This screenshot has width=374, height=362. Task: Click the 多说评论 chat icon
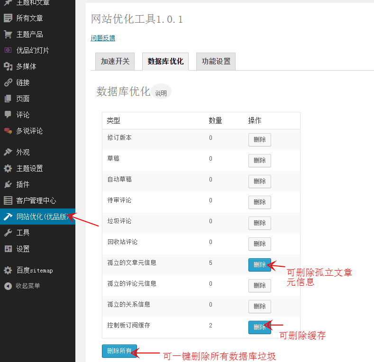(x=8, y=131)
